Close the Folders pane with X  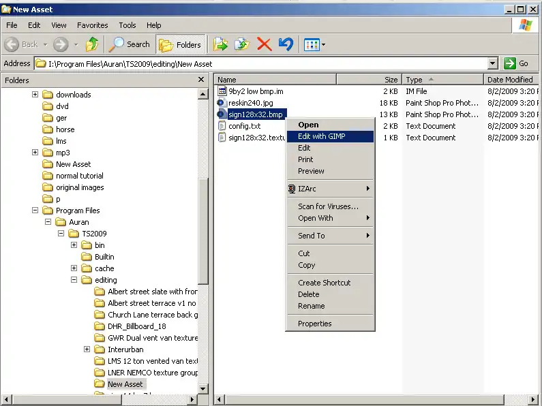pos(201,80)
